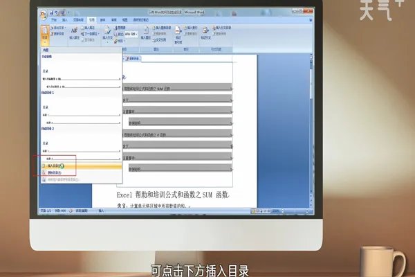This screenshot has width=415, height=277.
Task: Click the word count indicator in status bar
Action: (60, 211)
